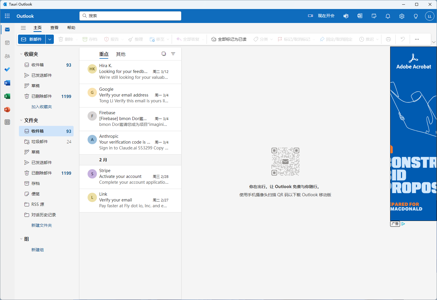This screenshot has width=437, height=300.
Task: Open the app launcher waffle icon
Action: click(7, 16)
